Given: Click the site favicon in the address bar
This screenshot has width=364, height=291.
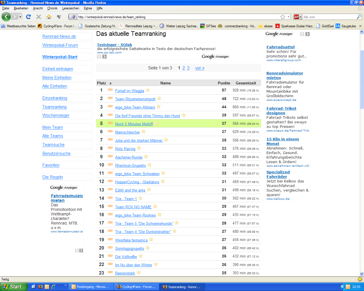Looking at the screenshot, I should coord(73,17).
